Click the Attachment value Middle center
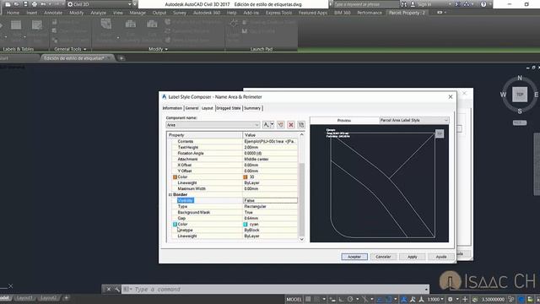 270,159
